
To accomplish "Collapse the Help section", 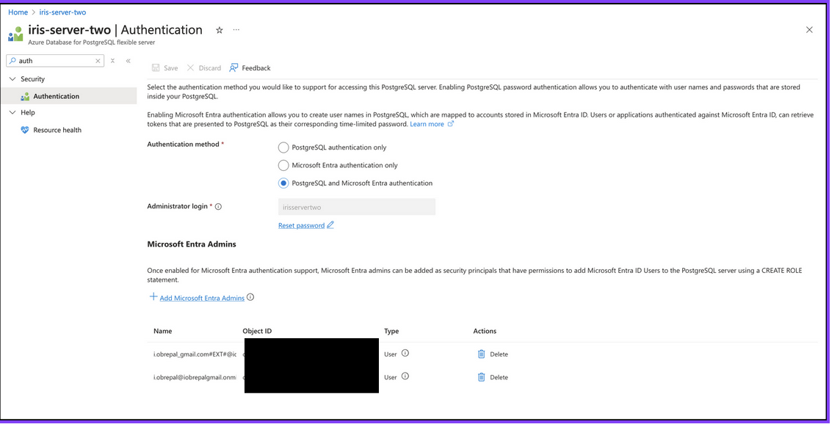I will click(12, 112).
